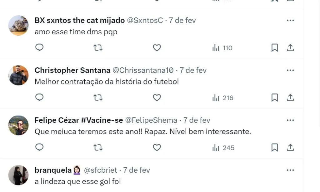Screen dimensions: 320x192
Task: Like the 'Melhor contratação' tweet
Action: [157, 98]
